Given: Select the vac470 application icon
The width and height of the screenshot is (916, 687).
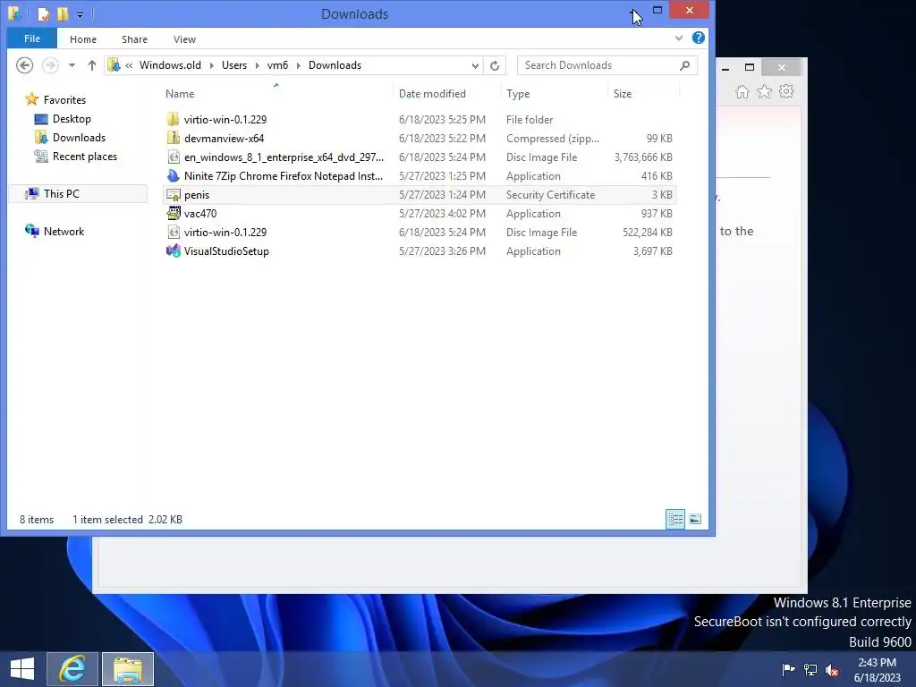Looking at the screenshot, I should click(x=173, y=213).
